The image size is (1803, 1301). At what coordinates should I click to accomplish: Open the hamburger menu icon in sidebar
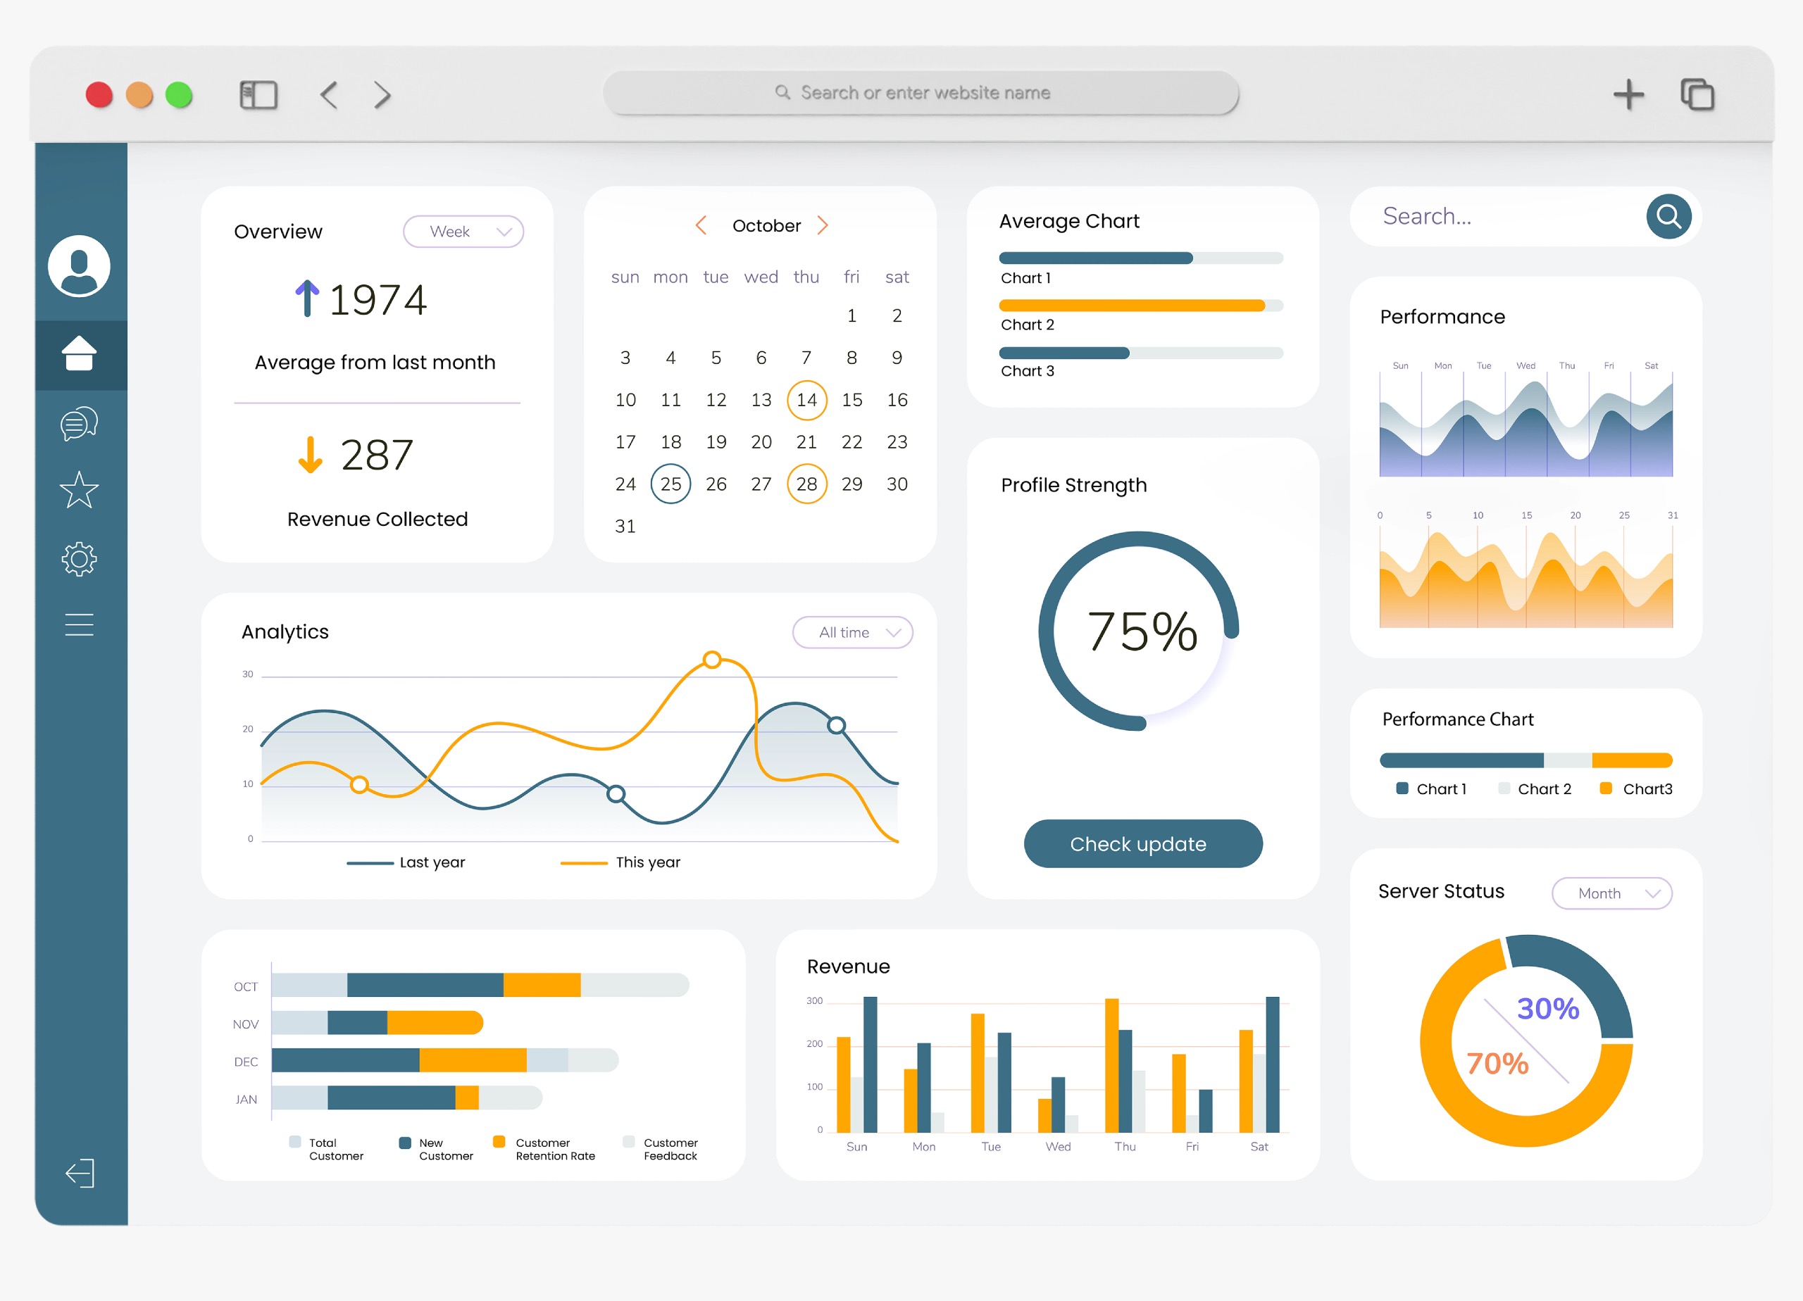coord(79,624)
